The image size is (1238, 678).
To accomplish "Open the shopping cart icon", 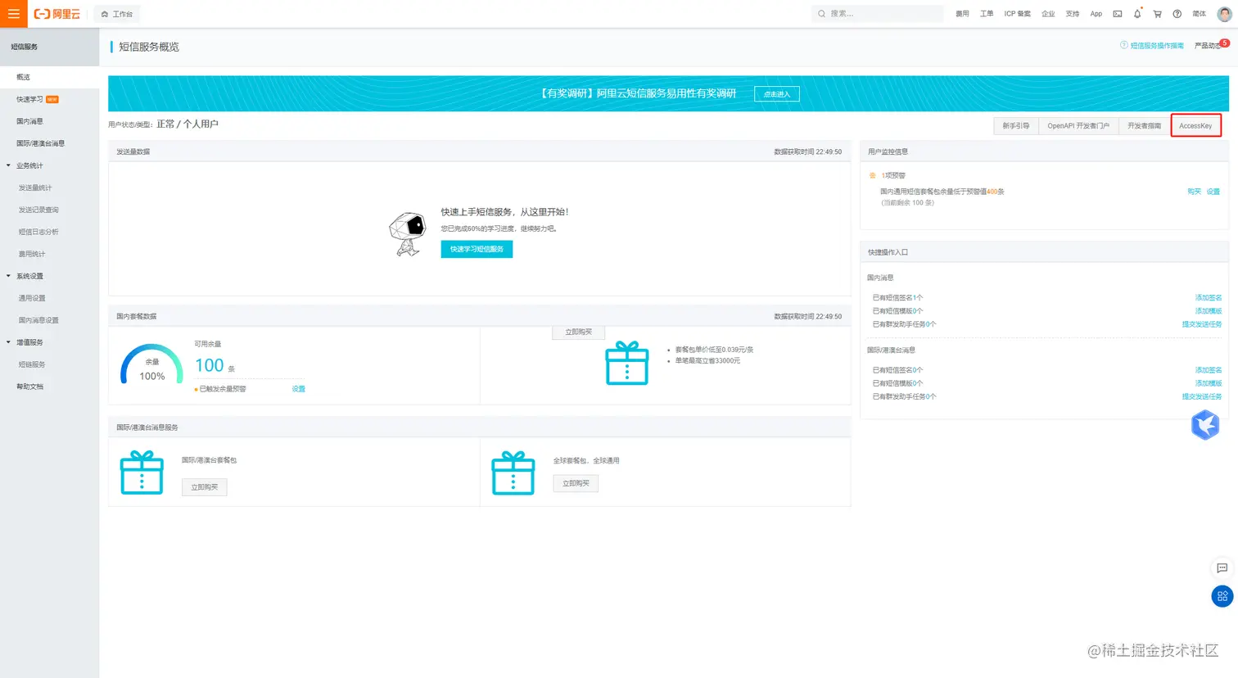I will pos(1157,14).
